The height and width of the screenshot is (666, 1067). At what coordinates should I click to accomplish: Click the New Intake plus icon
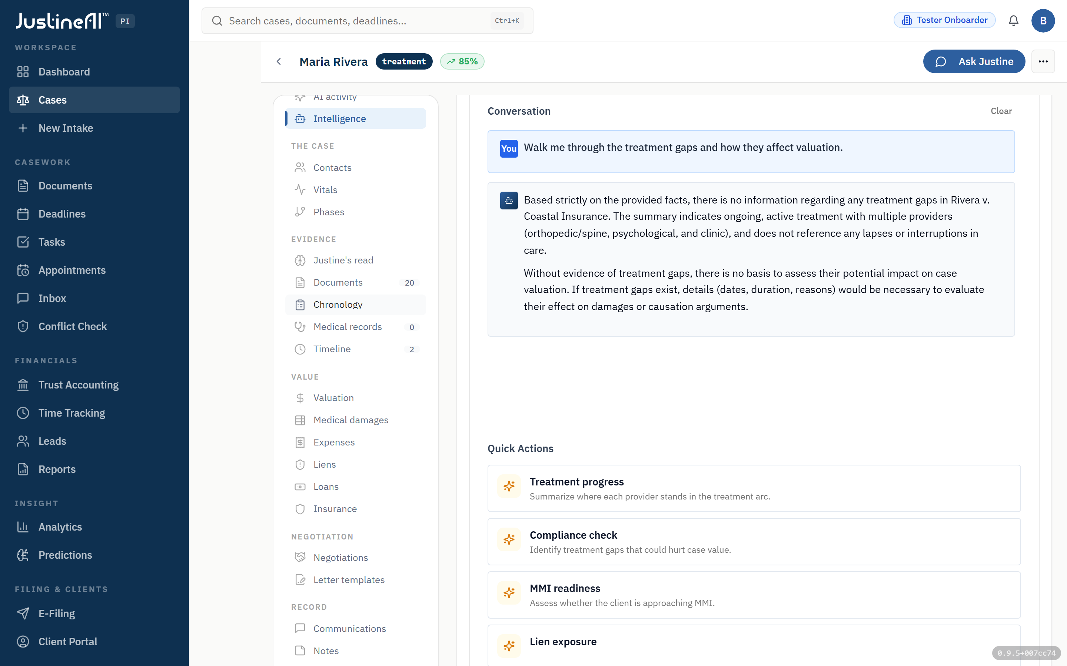(23, 128)
